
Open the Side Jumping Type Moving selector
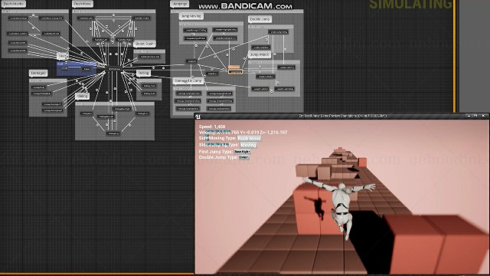point(248,145)
